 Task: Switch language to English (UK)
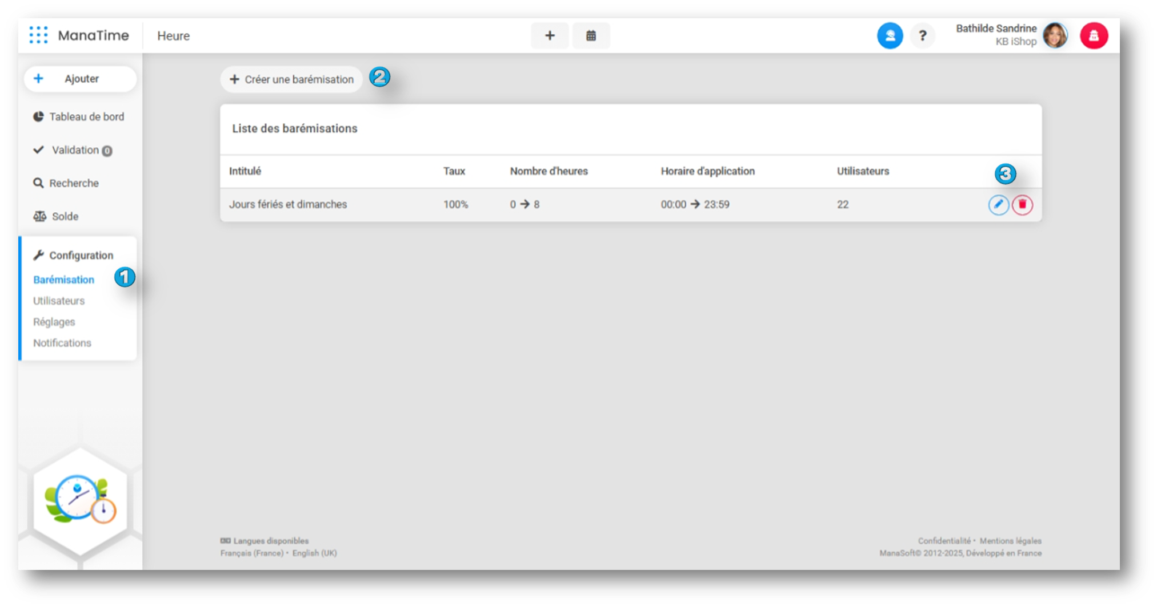click(x=314, y=553)
